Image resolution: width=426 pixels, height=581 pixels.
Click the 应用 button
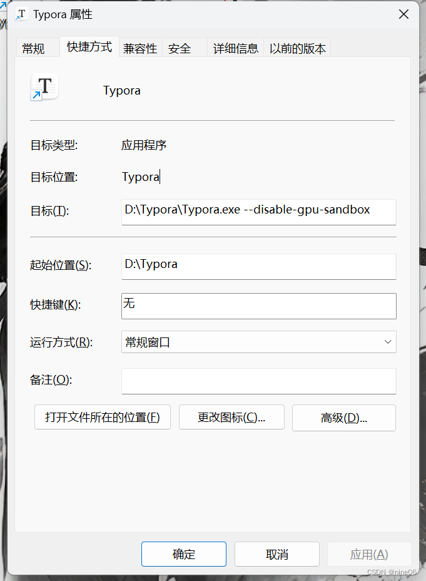pyautogui.click(x=369, y=554)
